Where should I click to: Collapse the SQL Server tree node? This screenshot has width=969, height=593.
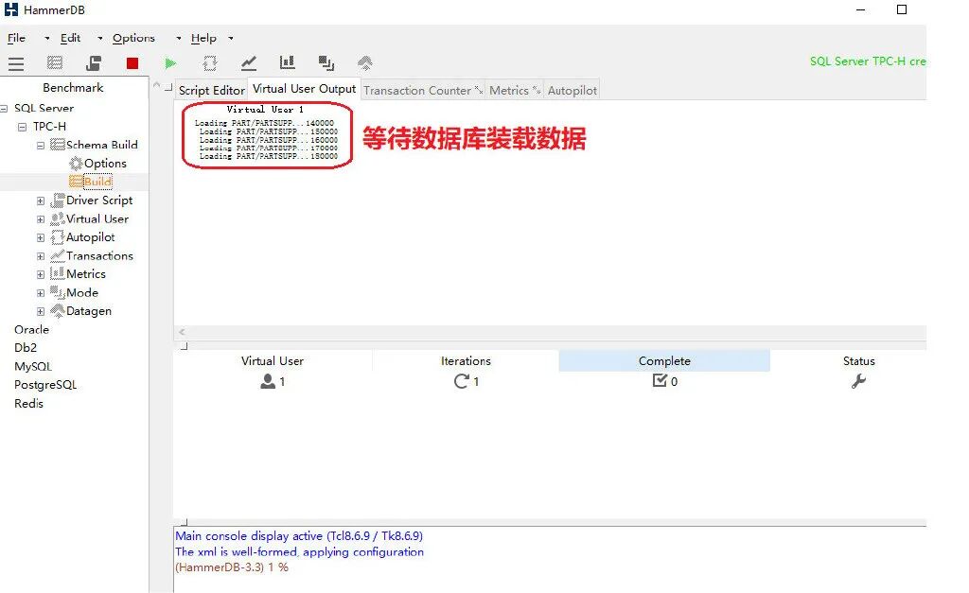[4, 109]
